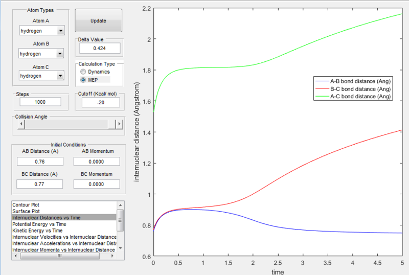Select Internuclear Momenta vs Internuclear Distance item
Screen dimensions: 409x275
63,249
